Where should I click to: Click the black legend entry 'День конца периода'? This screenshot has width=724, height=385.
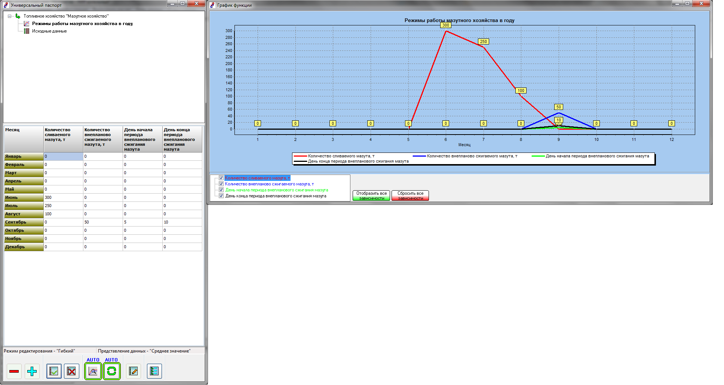pyautogui.click(x=351, y=161)
